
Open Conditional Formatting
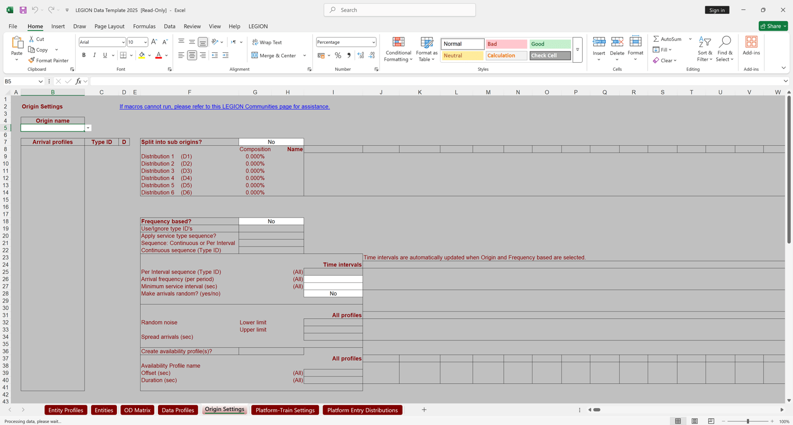click(399, 50)
